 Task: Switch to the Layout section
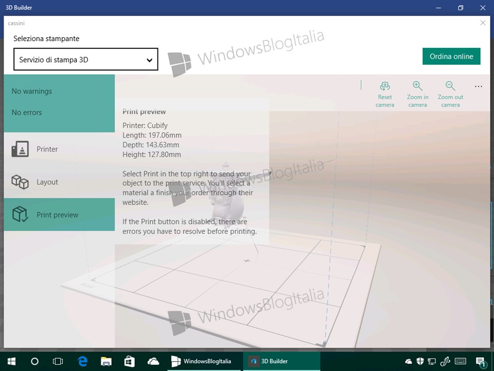coord(59,182)
